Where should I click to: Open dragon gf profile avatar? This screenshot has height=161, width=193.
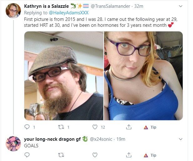click(13, 144)
